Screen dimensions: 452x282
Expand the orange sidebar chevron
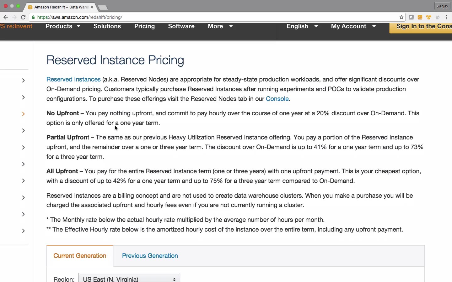[23, 114]
